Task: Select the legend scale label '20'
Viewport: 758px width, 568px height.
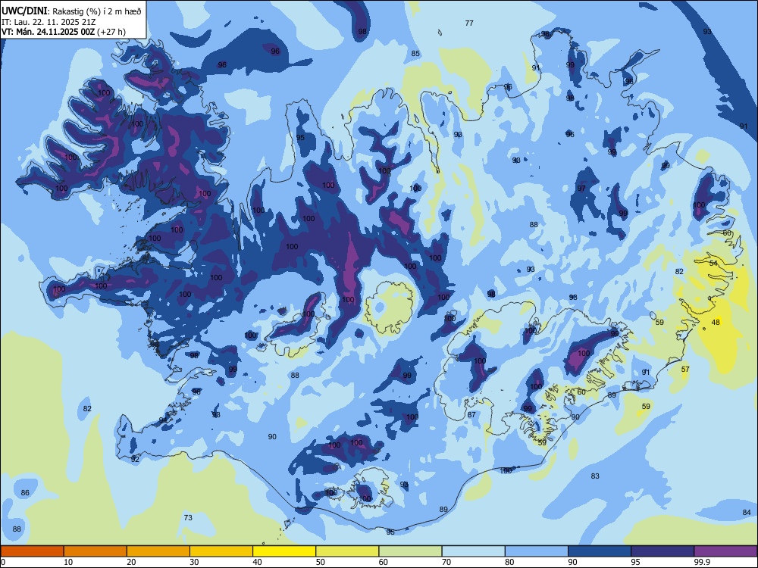Action: [x=131, y=562]
